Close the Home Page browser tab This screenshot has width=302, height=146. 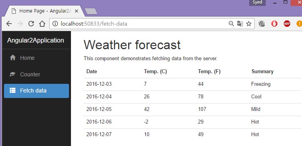pyautogui.click(x=76, y=11)
